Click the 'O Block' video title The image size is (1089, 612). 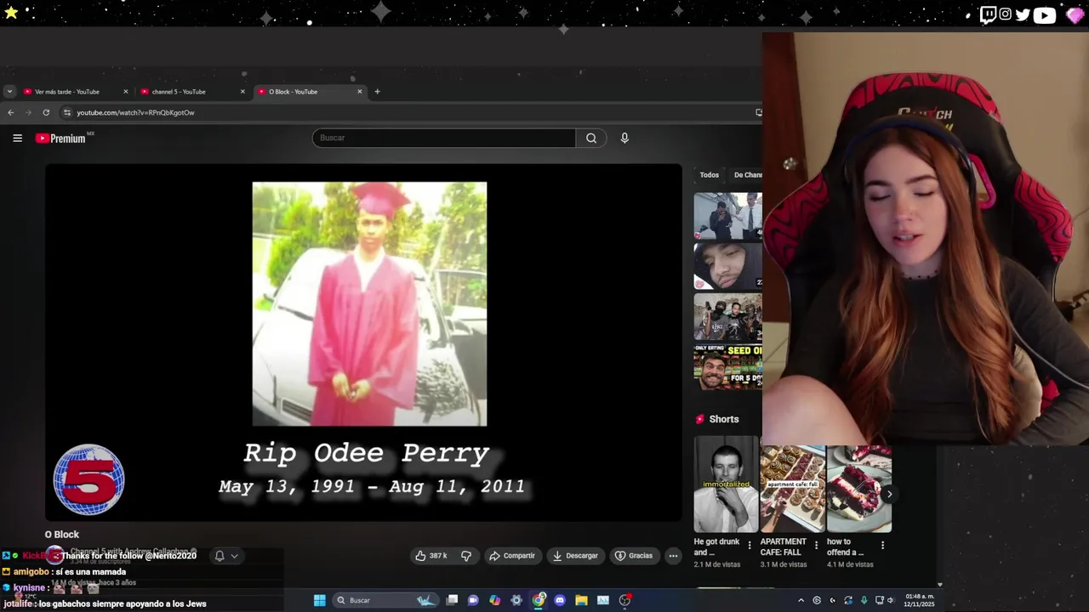62,535
